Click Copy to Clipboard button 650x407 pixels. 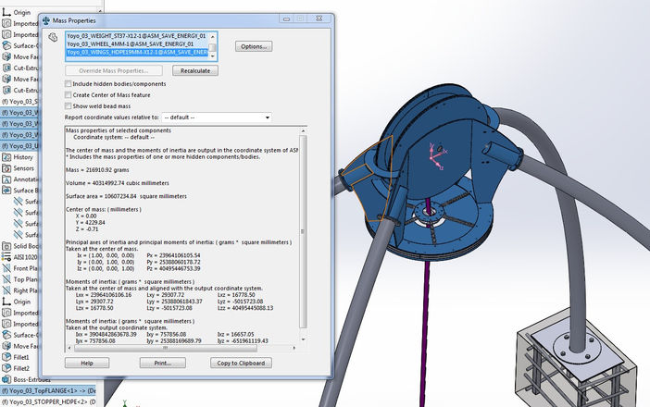coord(241,364)
